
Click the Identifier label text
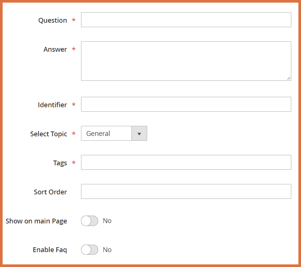pyautogui.click(x=52, y=105)
